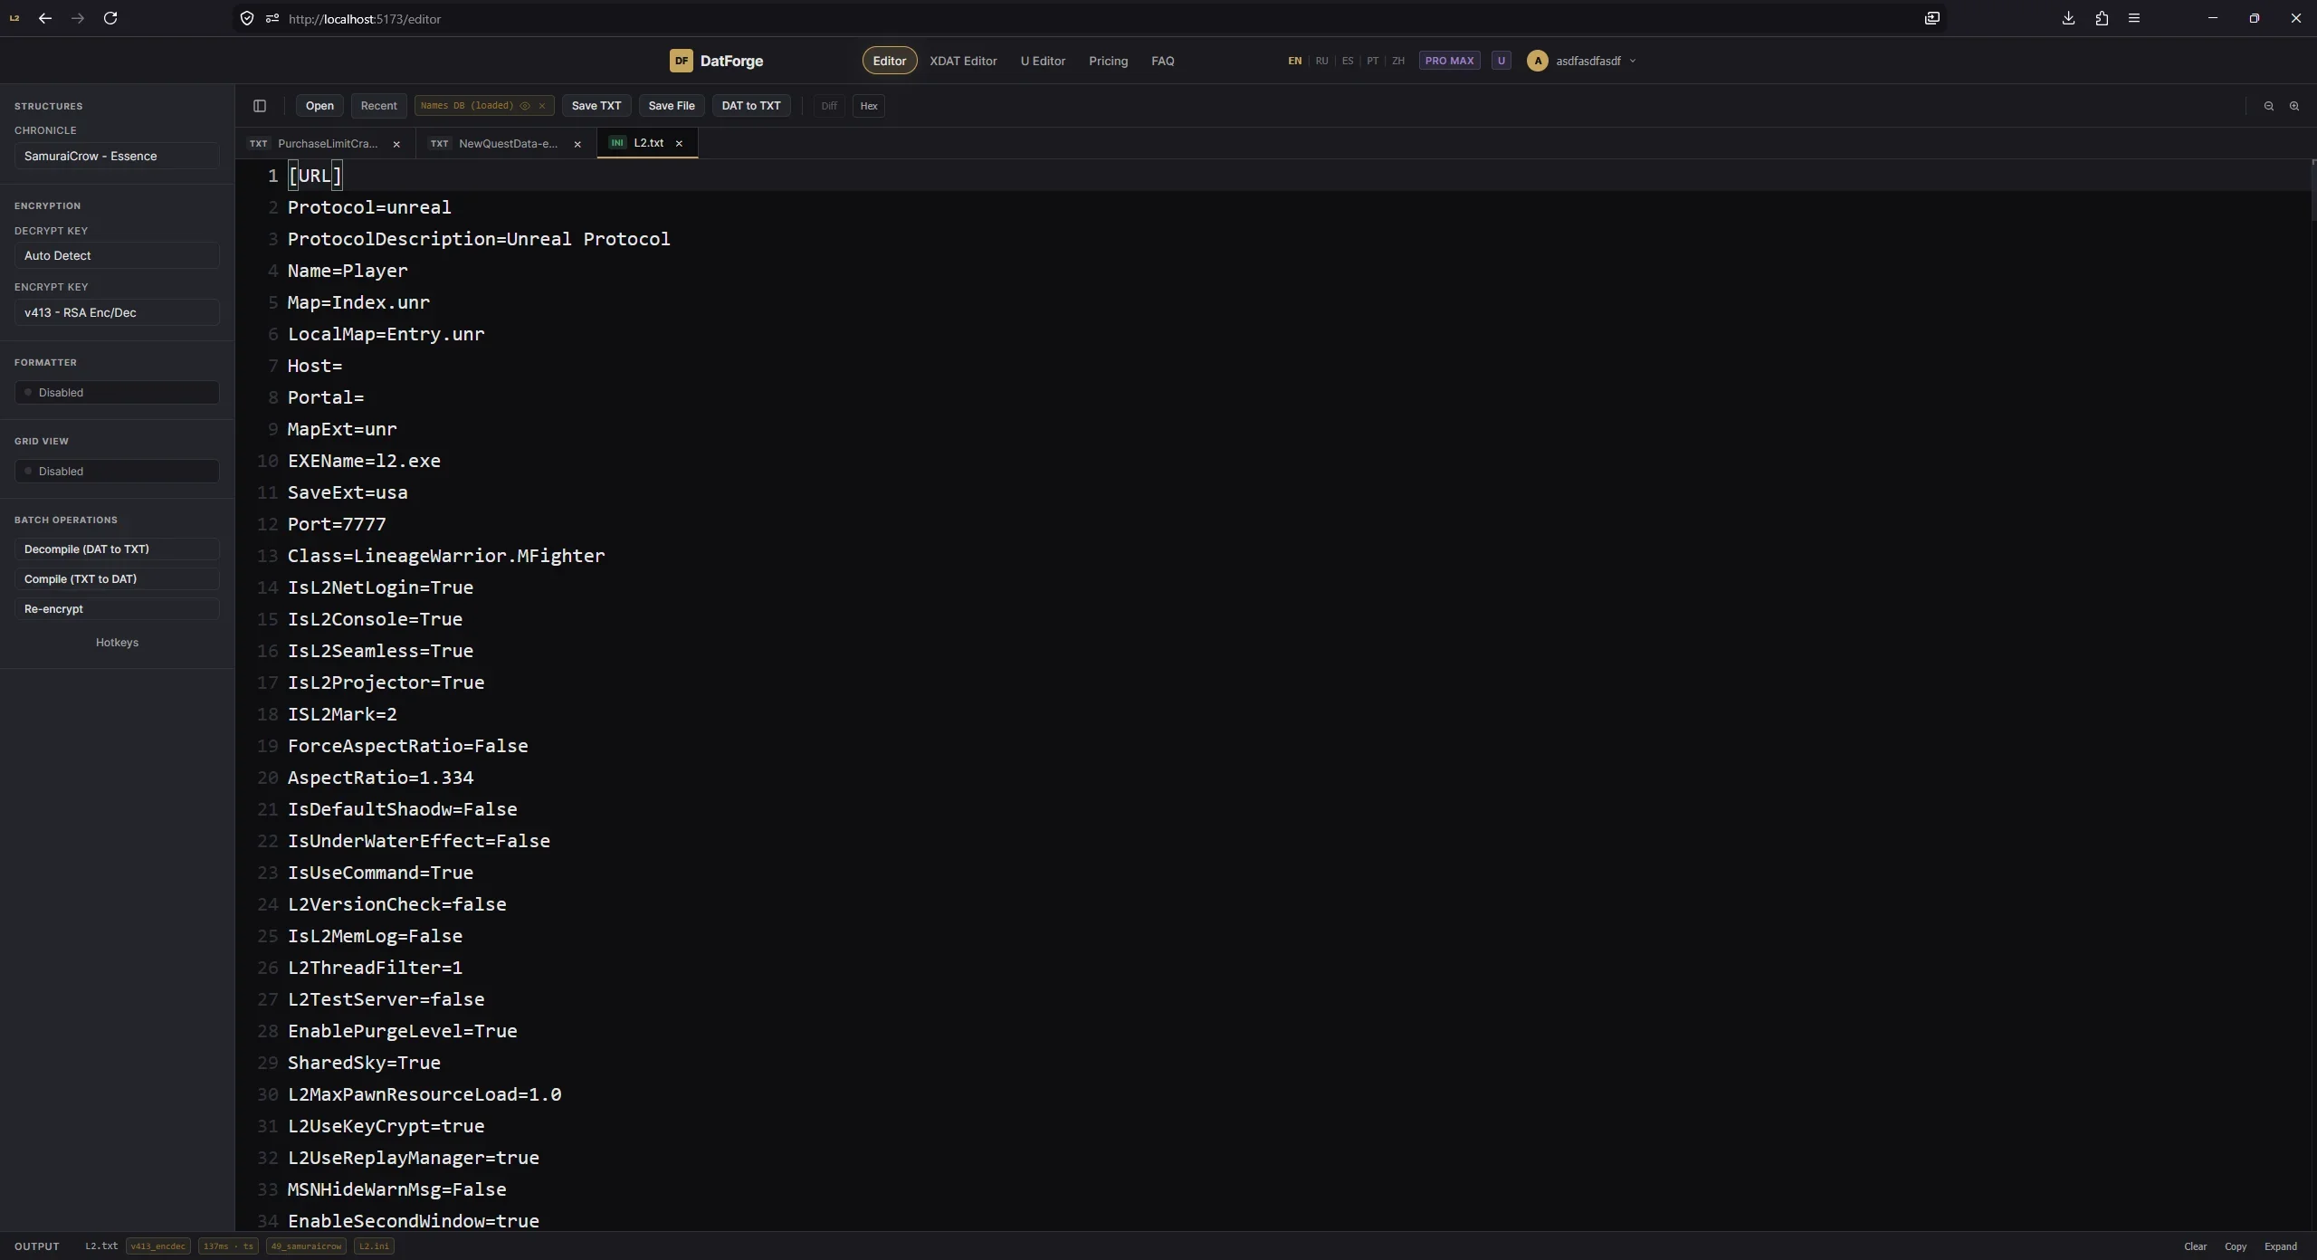Close the PurchaseLimitCra... tab

click(396, 144)
